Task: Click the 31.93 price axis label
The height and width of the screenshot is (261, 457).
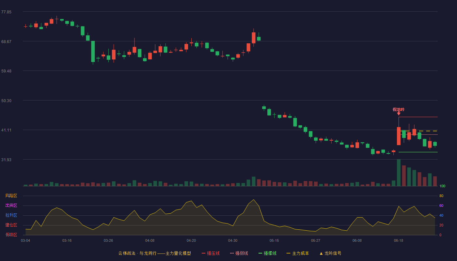Action: click(x=6, y=160)
